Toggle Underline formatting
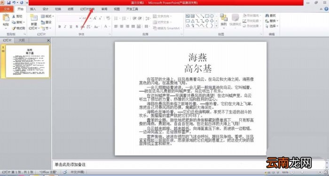Viewport: 329px width, 176px height. pos(70,27)
